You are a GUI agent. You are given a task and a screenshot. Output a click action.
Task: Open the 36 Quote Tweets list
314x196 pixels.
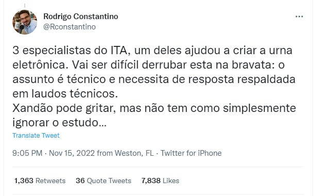[103, 181]
